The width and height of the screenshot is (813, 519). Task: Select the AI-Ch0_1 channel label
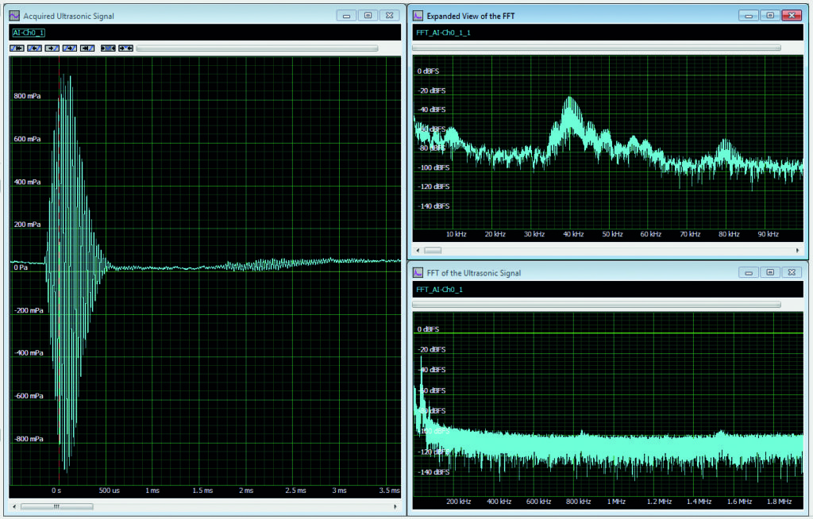[27, 33]
